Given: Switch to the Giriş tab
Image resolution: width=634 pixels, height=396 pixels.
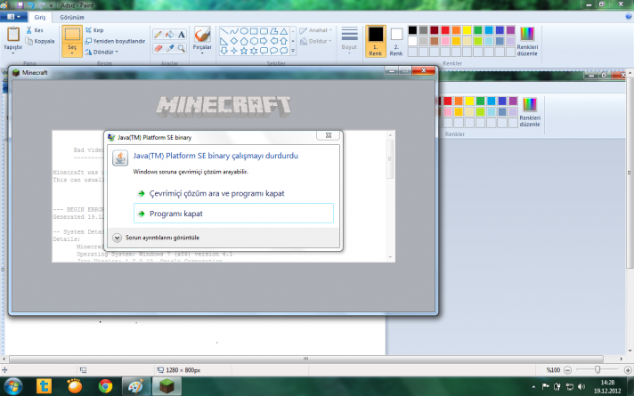Looking at the screenshot, I should click(x=39, y=18).
